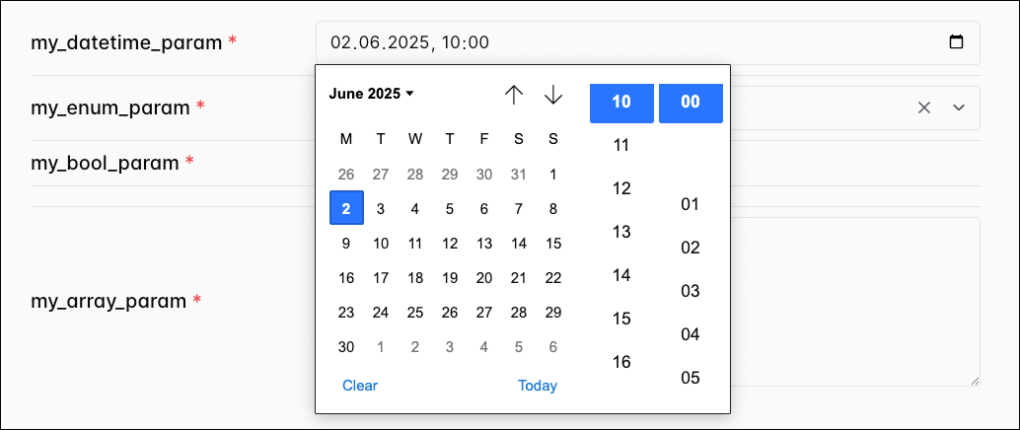Select hour 16 in the hour column
This screenshot has height=430, width=1020.
[x=621, y=362]
